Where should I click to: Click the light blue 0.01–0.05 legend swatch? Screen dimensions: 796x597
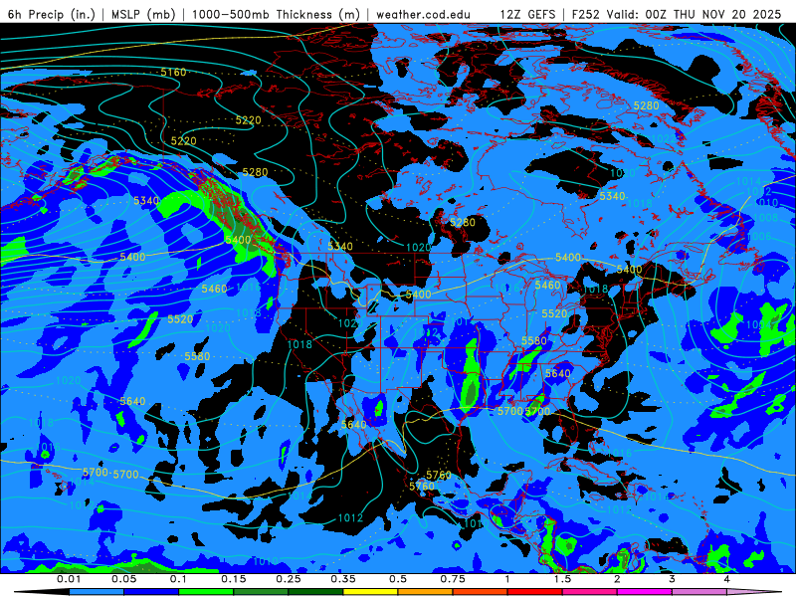(97, 592)
